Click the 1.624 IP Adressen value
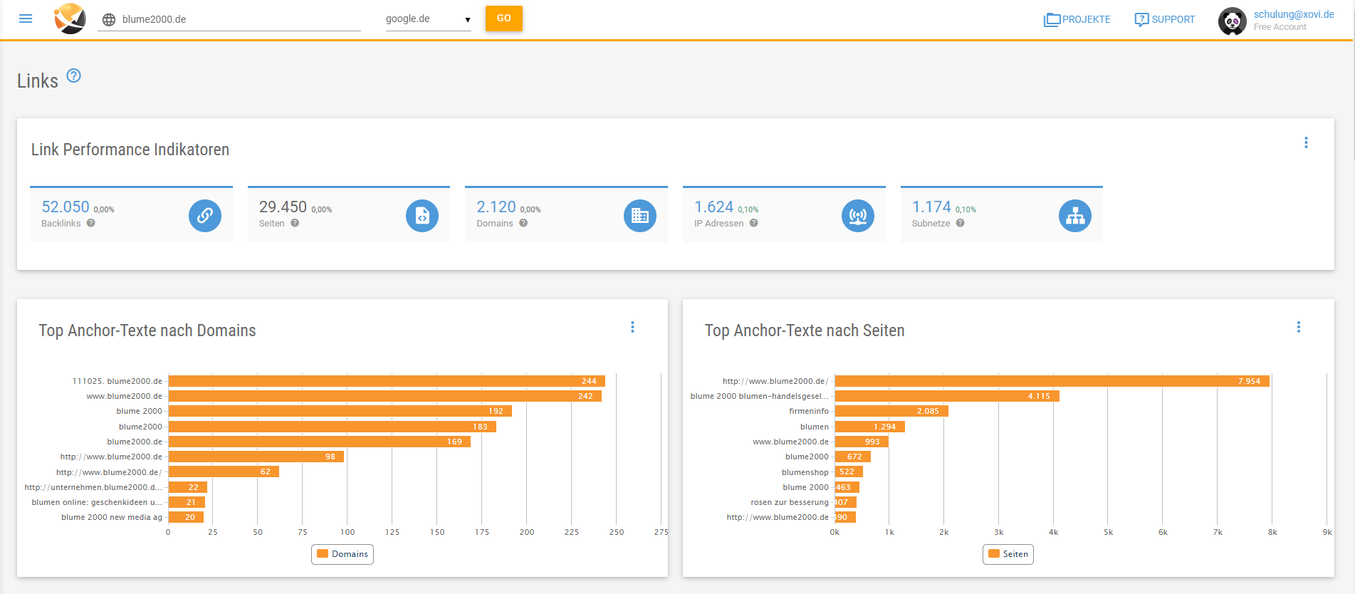This screenshot has height=594, width=1355. click(x=714, y=207)
